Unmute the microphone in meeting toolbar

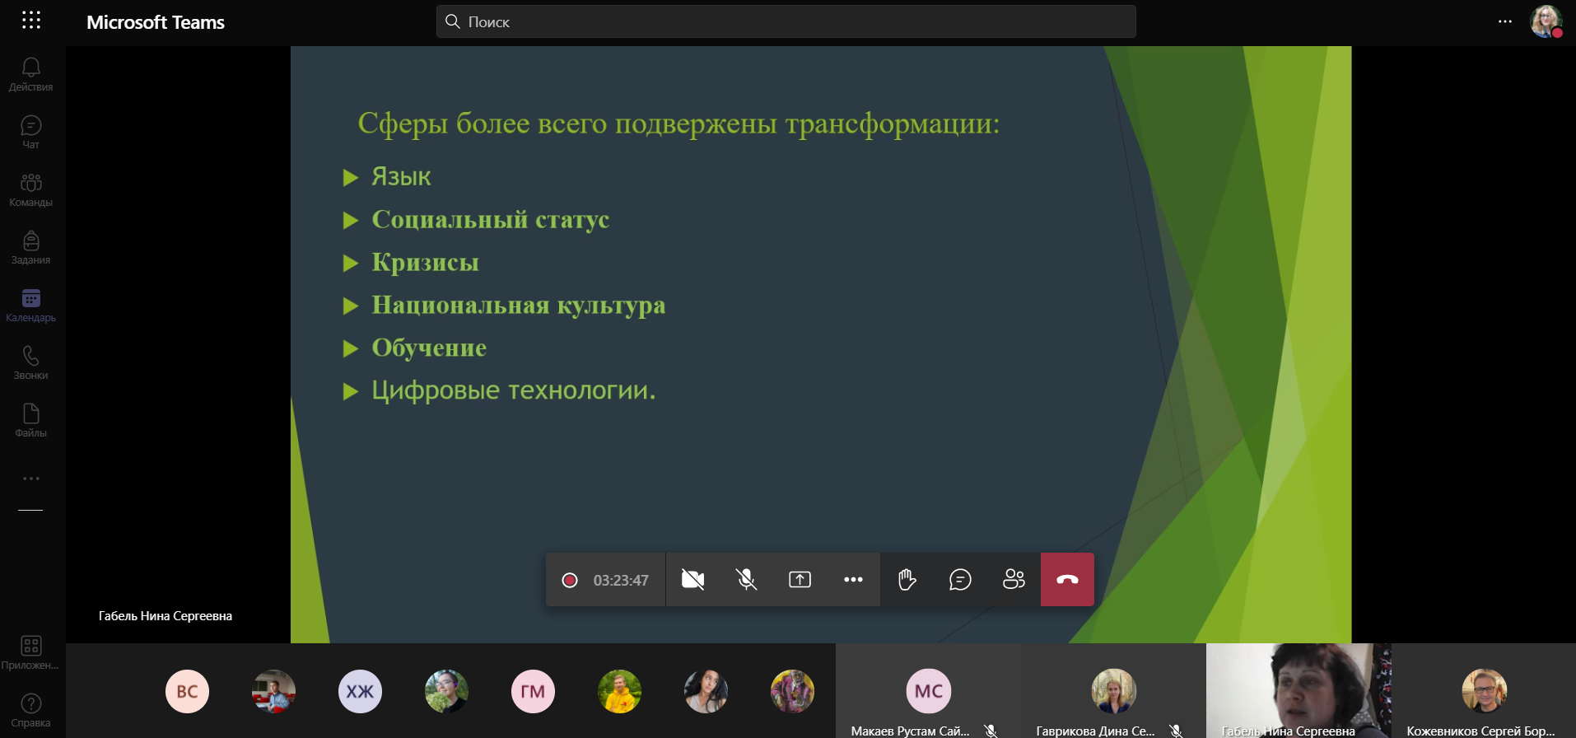click(x=746, y=580)
